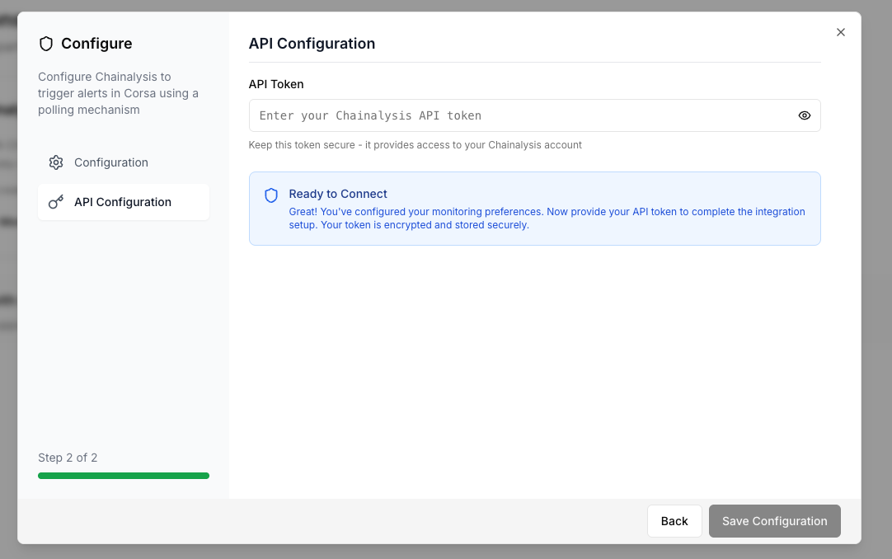Click the 'Configure Chainalysis to trigger alerts' description
The height and width of the screenshot is (559, 892).
click(119, 93)
